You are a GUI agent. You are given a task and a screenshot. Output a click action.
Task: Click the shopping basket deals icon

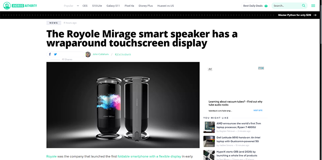click(x=266, y=6)
